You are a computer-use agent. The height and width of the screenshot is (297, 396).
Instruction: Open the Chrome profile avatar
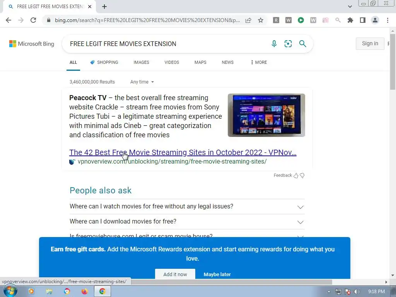[375, 20]
